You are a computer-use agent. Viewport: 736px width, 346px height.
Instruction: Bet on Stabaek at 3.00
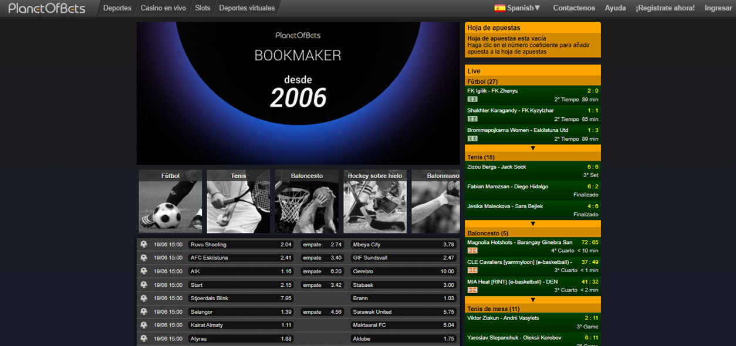[404, 285]
